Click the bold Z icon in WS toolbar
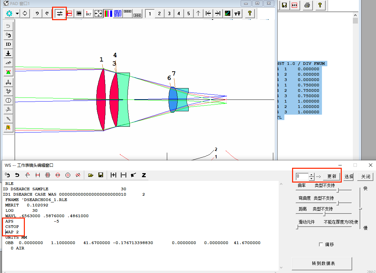 (144, 175)
